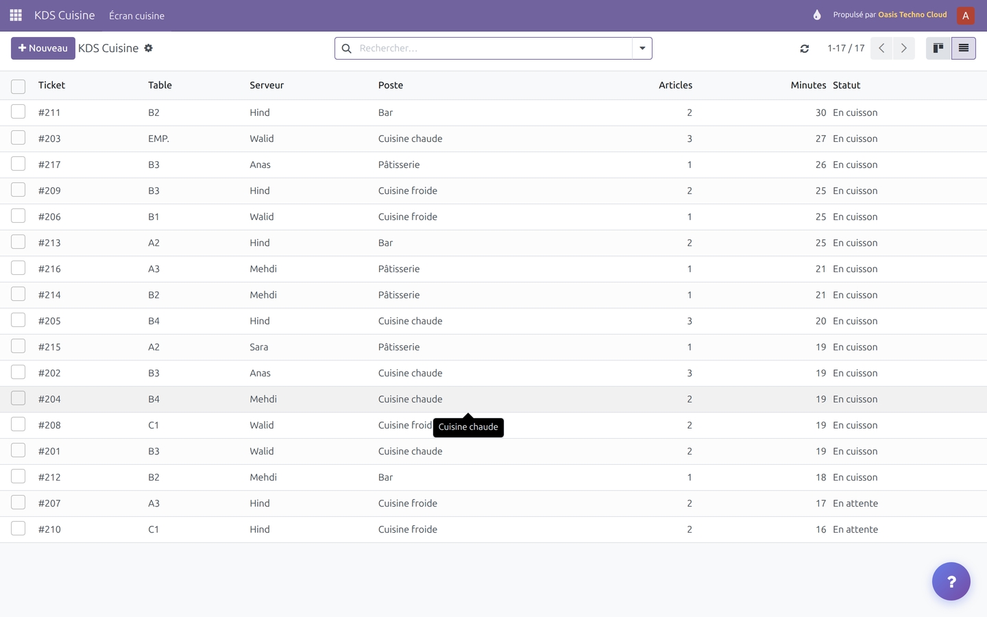Switch to kanban view

(938, 48)
